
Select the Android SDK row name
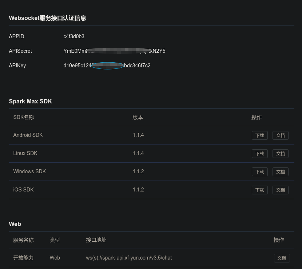[x=28, y=135]
